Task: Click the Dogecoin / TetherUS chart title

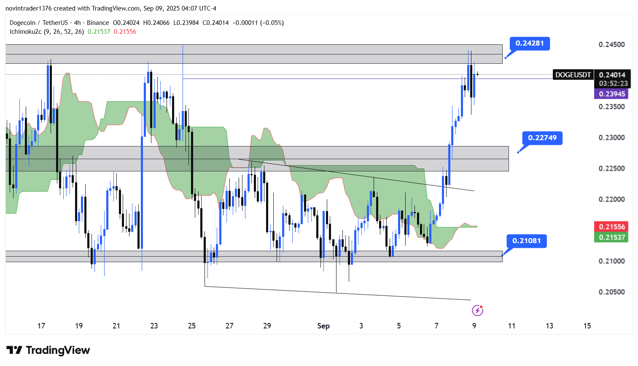Action: pos(59,23)
